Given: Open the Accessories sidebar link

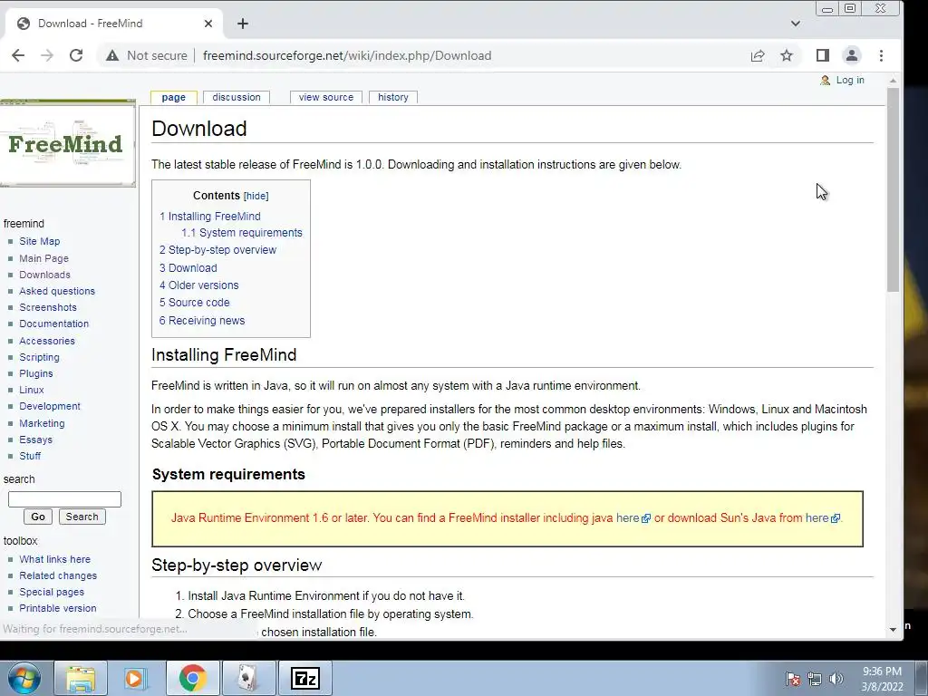Looking at the screenshot, I should pyautogui.click(x=47, y=341).
